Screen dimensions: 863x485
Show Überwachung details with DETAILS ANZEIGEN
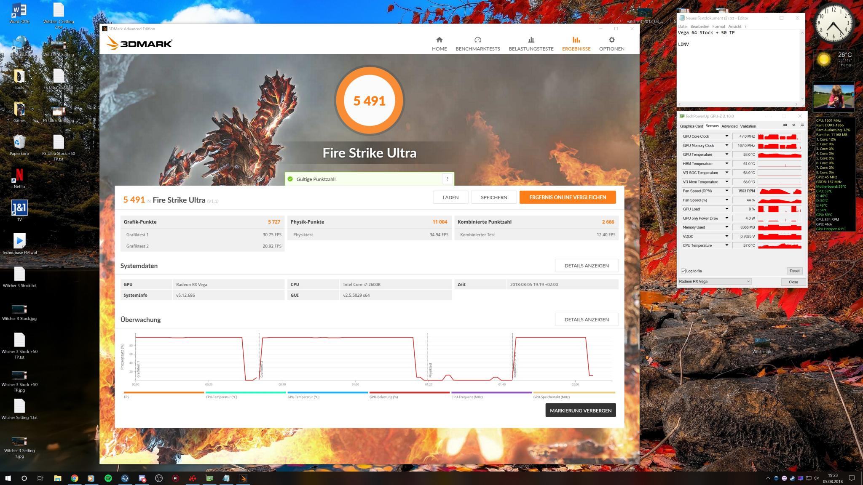(x=586, y=320)
